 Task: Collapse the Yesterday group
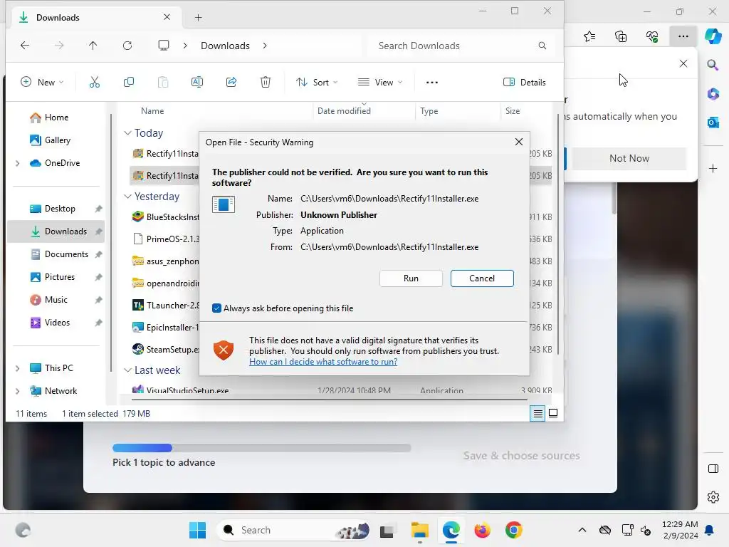(x=128, y=197)
